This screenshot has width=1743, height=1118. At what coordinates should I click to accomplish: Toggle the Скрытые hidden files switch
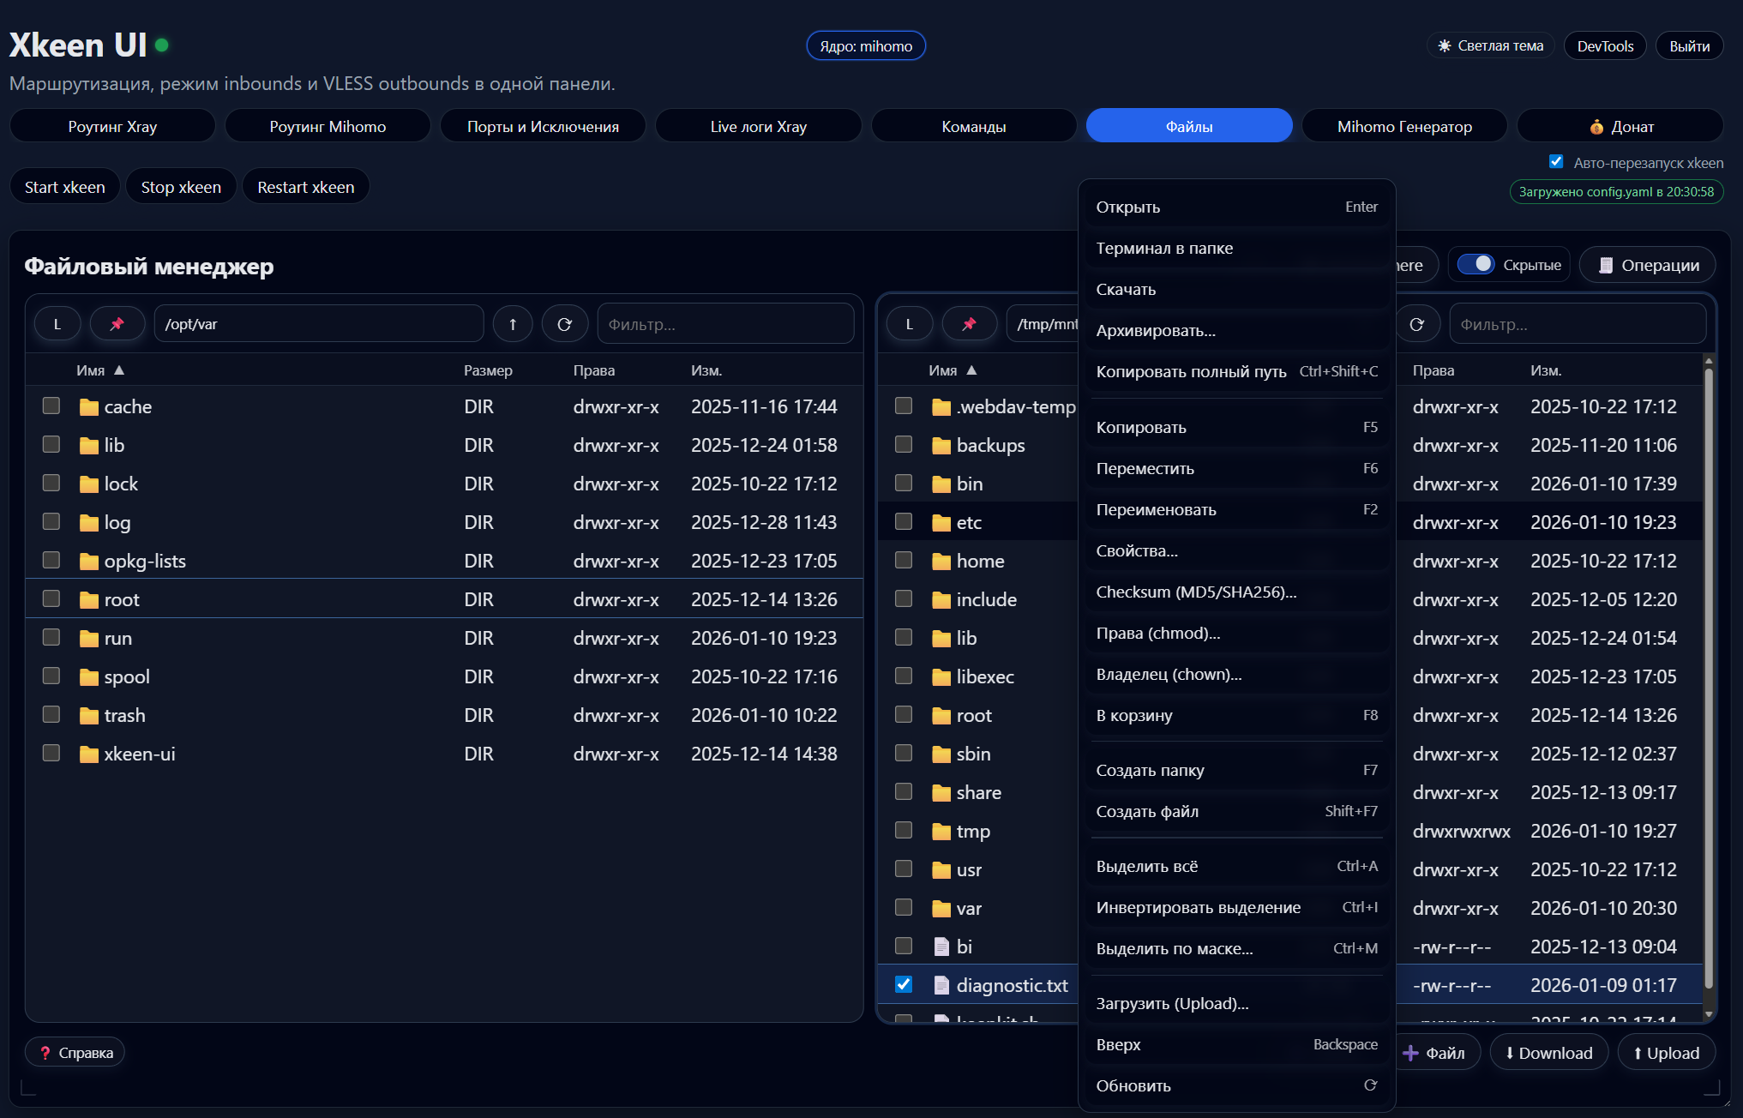1476,264
